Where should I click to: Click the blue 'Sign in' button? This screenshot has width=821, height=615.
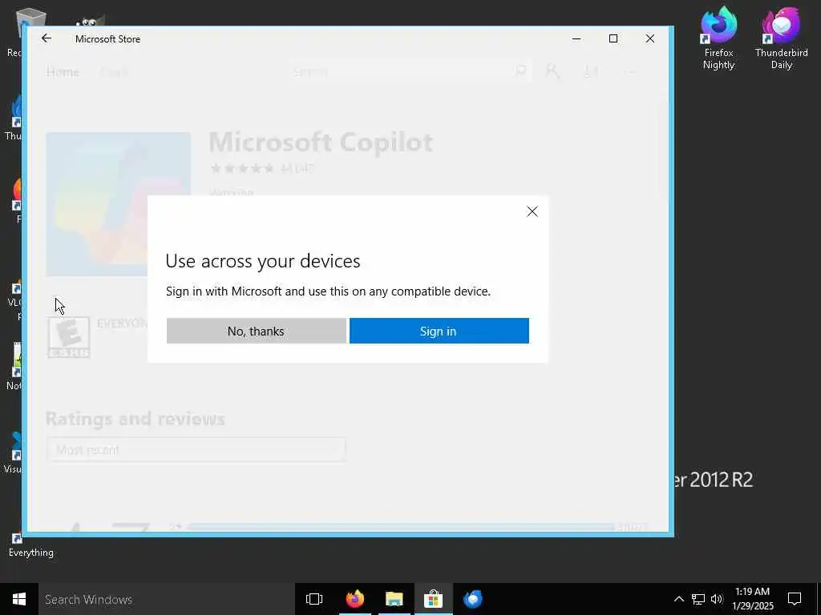click(x=439, y=331)
